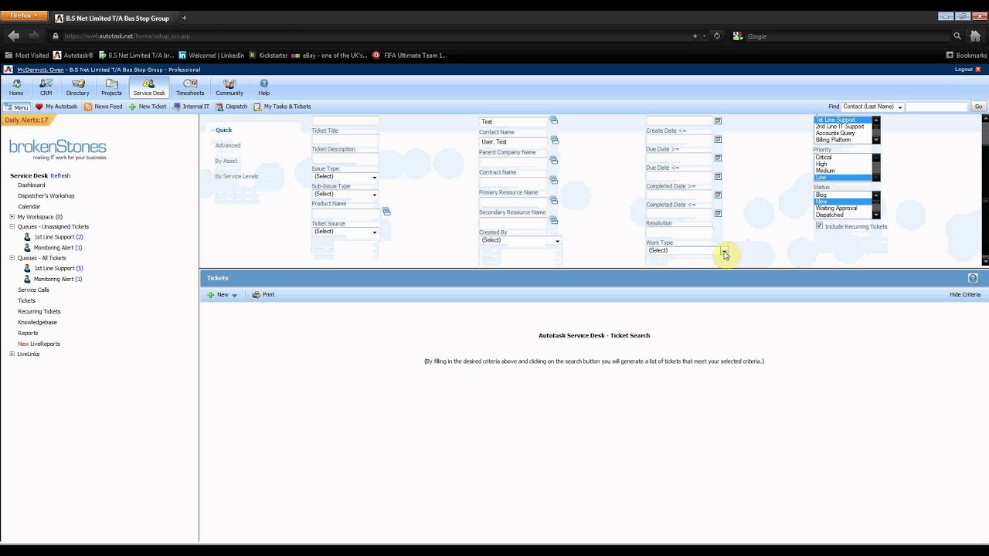Image resolution: width=989 pixels, height=556 pixels.
Task: Go to the browser home page
Action: [975, 36]
